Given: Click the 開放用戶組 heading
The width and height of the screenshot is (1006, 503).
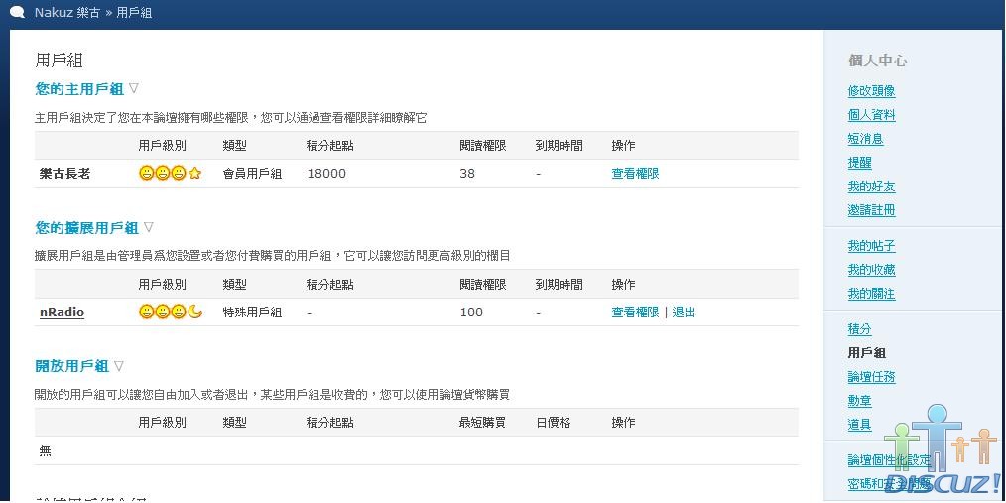Looking at the screenshot, I should point(71,366).
